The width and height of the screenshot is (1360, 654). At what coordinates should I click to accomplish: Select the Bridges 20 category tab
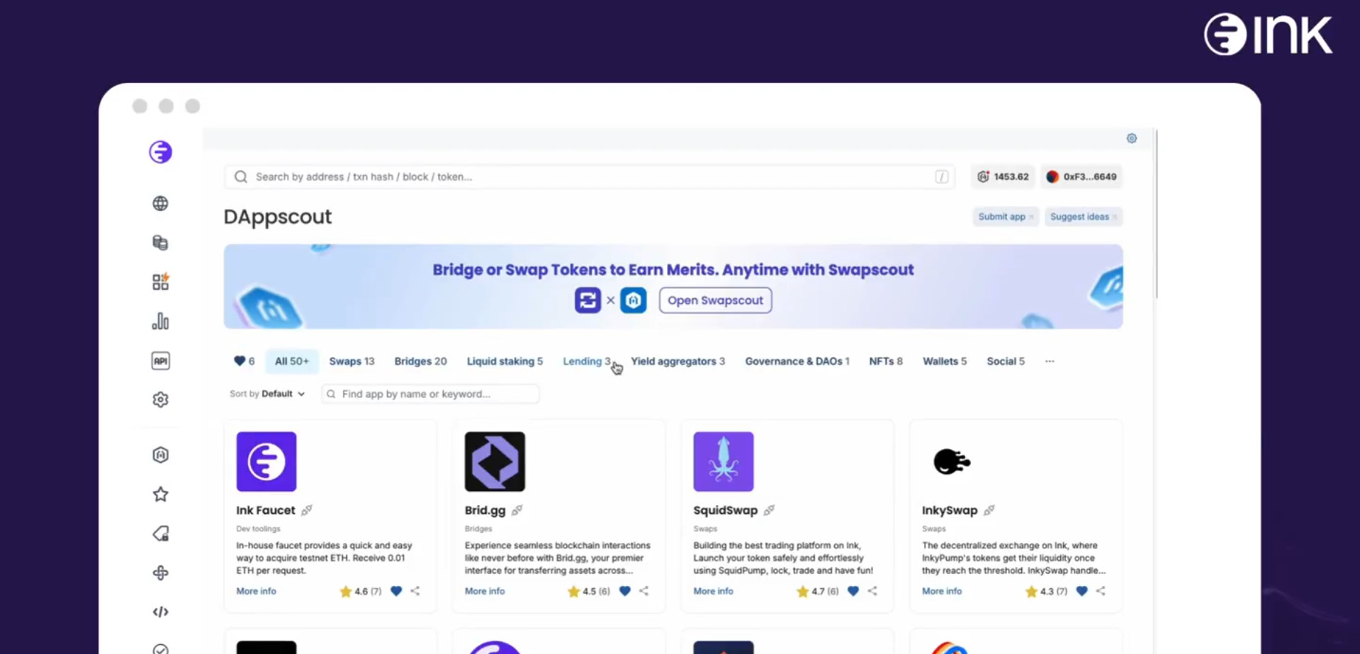420,361
